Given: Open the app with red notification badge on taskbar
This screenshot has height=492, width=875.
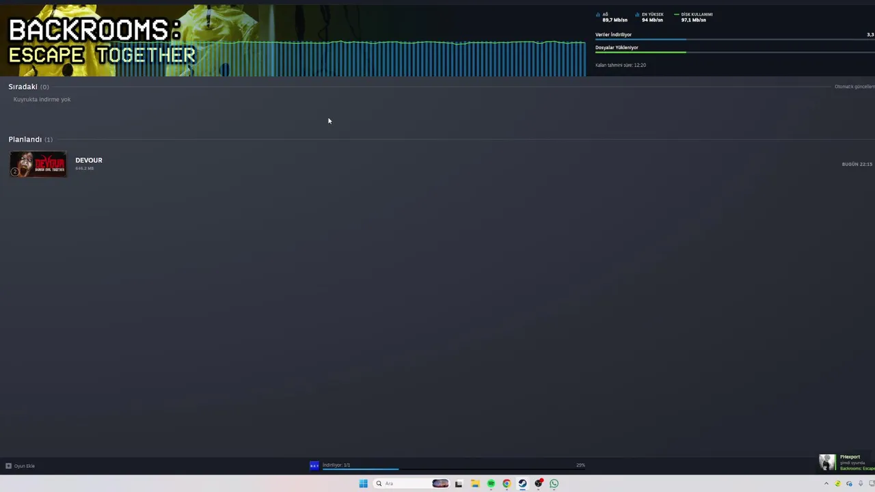Looking at the screenshot, I should tap(539, 483).
